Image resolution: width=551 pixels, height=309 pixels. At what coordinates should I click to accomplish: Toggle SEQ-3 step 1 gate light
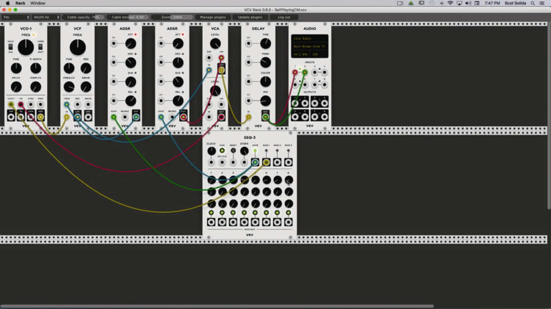[x=211, y=213]
